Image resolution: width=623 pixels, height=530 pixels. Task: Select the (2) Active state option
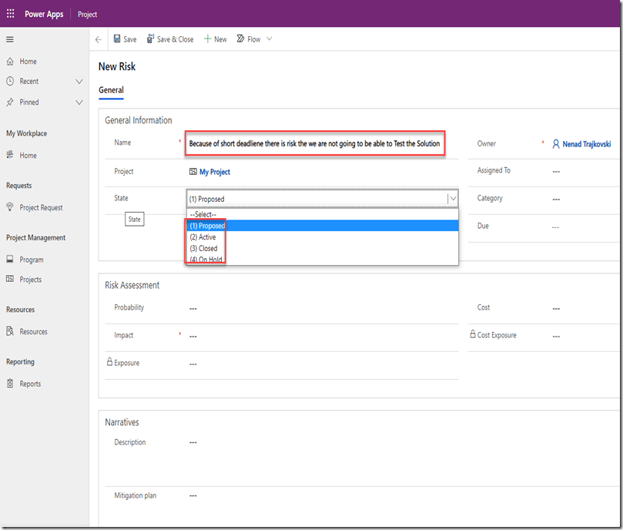tap(203, 237)
